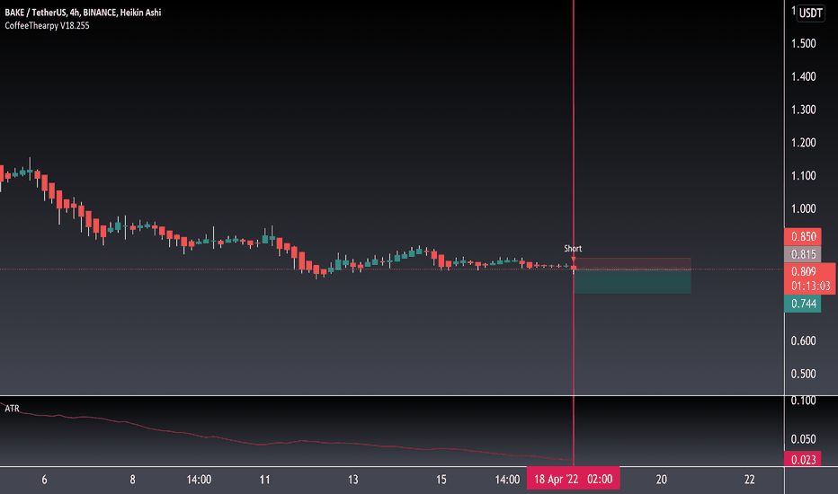The image size is (838, 494).
Task: Click the date 8 on time axis
Action: coord(132,480)
